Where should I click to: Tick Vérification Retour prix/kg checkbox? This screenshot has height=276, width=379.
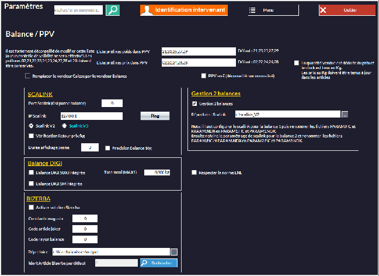pos(31,136)
